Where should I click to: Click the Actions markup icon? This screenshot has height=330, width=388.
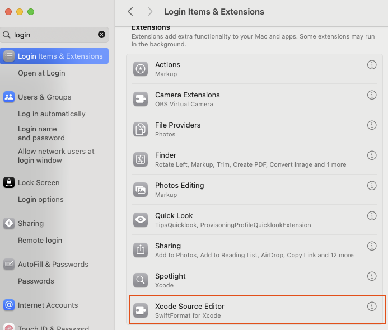point(141,69)
